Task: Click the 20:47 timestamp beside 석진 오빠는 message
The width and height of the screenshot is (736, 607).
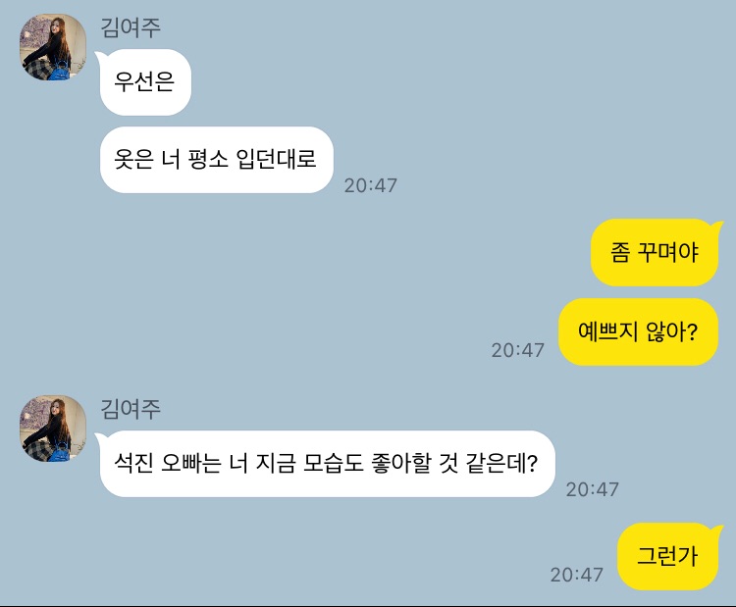Action: click(593, 489)
